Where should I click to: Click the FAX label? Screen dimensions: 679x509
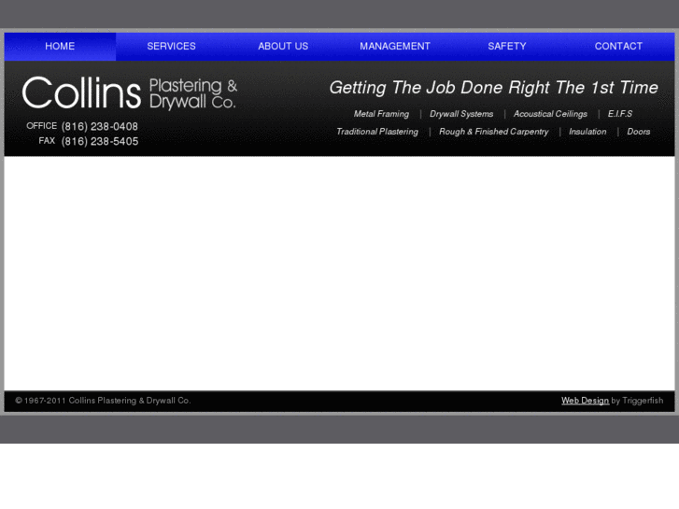[x=47, y=141]
